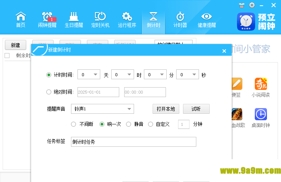Go to the 首页 home icon
The image size is (281, 182).
point(21,20)
